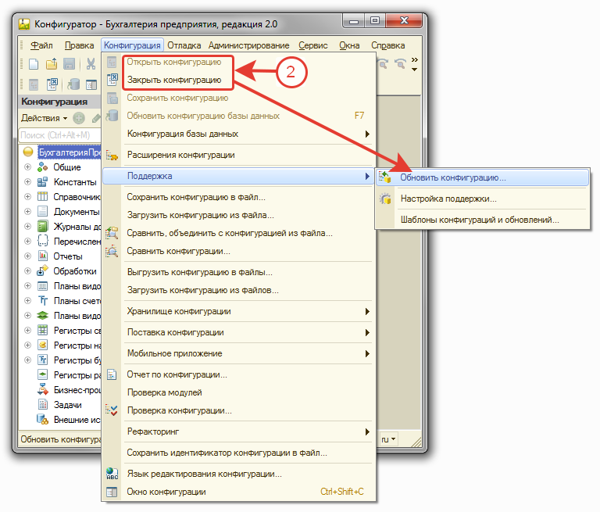Expand the Перечисления tree node
600x512 pixels.
click(27, 242)
